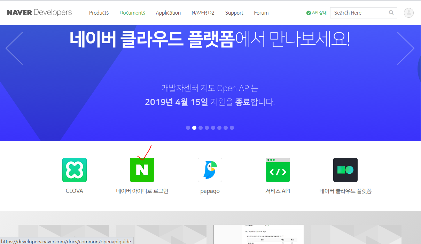421x244 pixels.
Task: Open the Forum menu
Action: 261,13
